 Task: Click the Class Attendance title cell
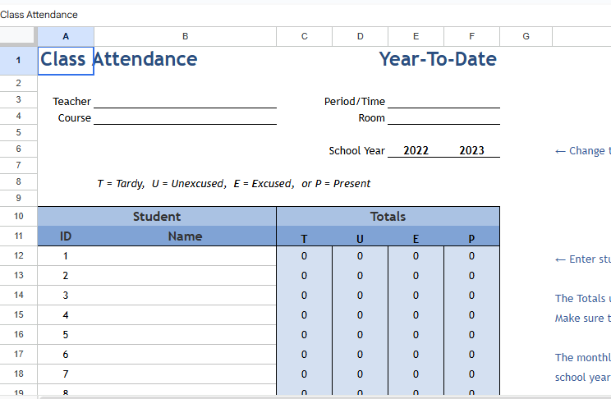point(66,61)
